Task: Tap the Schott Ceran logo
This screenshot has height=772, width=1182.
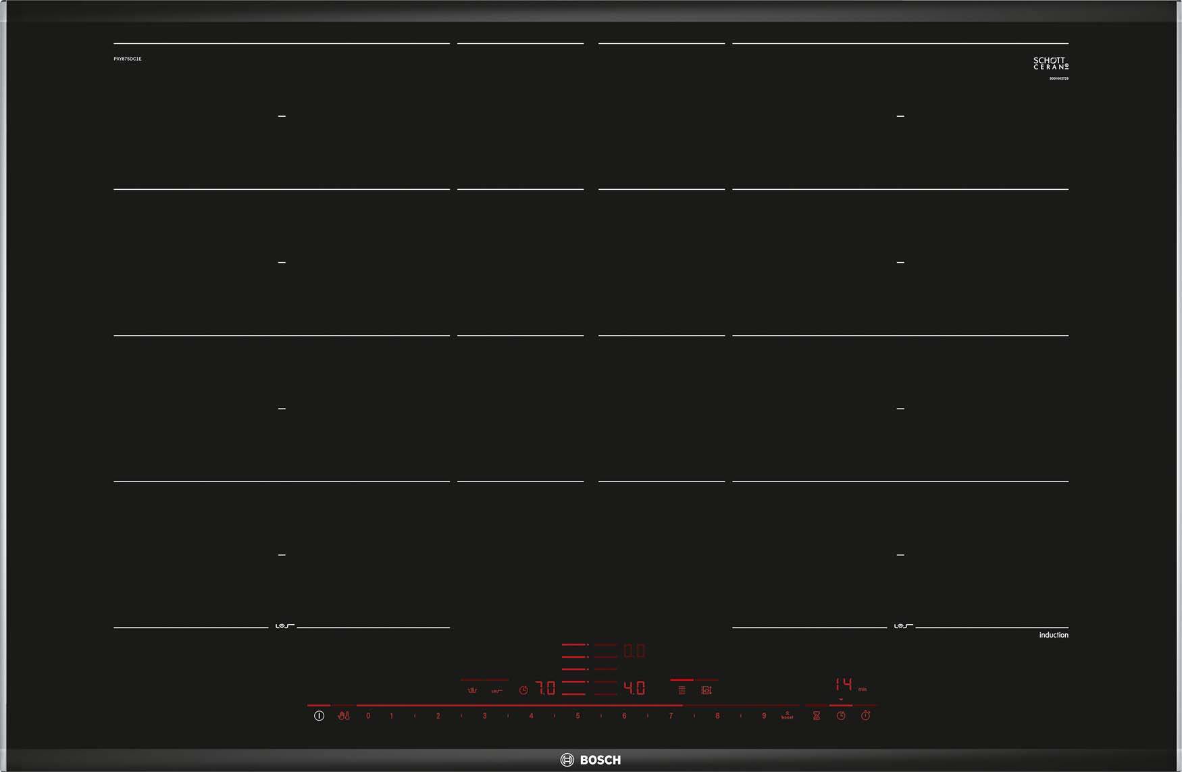Action: pyautogui.click(x=1050, y=63)
